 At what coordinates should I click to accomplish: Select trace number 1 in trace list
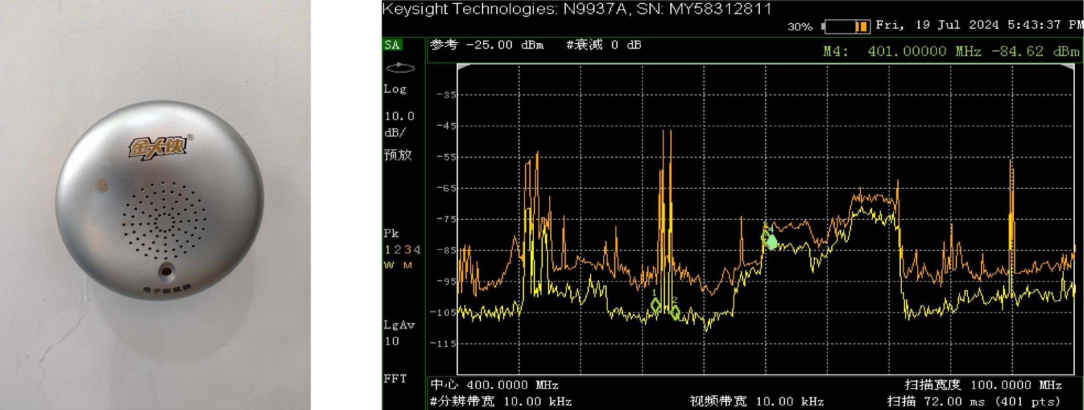pos(387,250)
